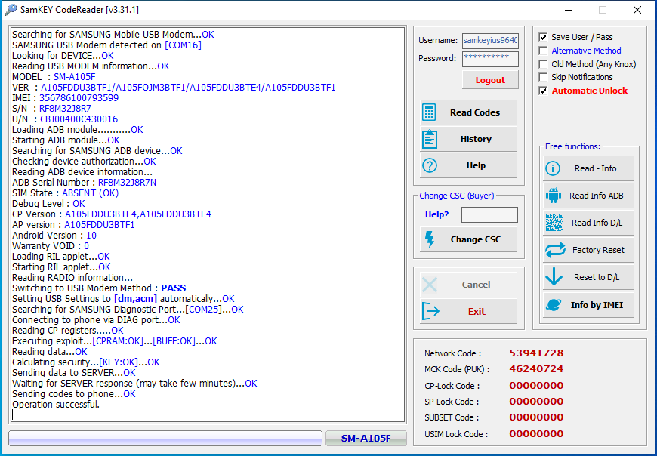Click the looping arrows icon on Factory Reset

[555, 250]
